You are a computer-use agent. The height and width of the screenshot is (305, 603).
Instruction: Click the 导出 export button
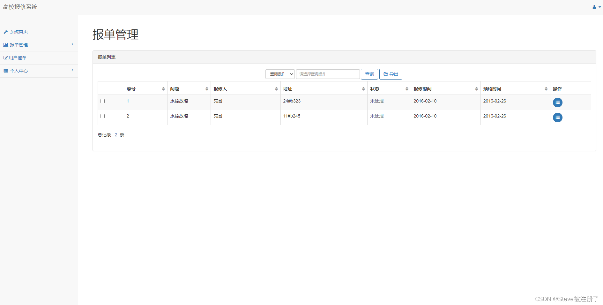(391, 74)
